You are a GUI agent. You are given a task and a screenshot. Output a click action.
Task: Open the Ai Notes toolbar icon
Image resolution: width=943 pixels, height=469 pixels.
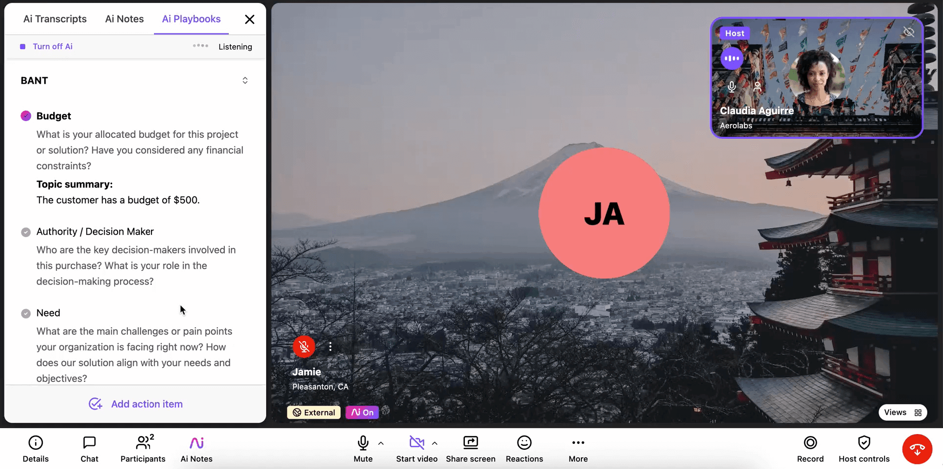click(x=196, y=448)
